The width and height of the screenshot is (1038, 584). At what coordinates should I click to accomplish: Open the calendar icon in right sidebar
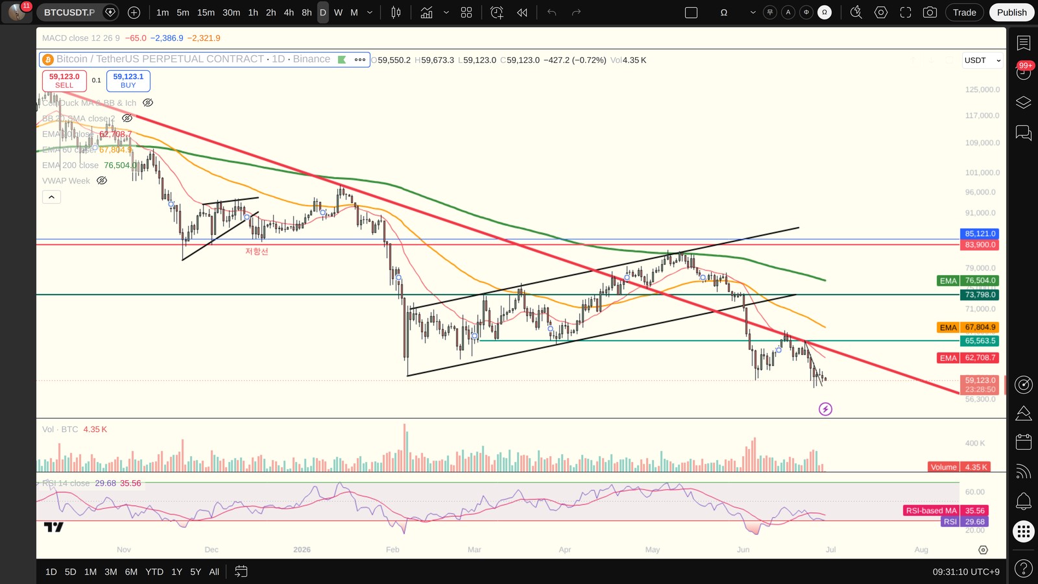[x=1023, y=442]
